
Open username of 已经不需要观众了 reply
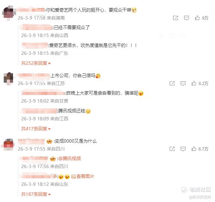coord(36,27)
